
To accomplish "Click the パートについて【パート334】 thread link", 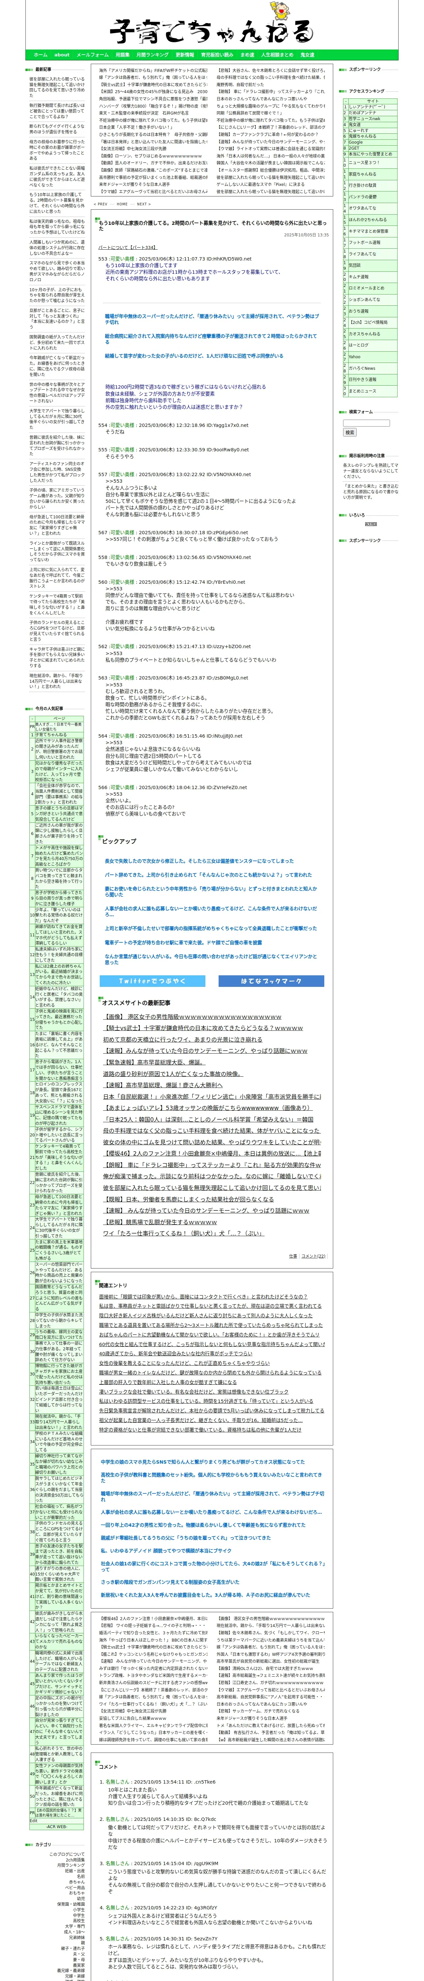I will [x=127, y=248].
